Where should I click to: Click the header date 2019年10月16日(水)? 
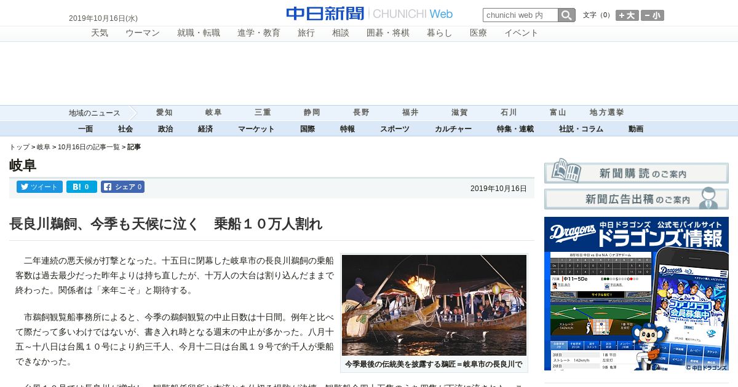click(x=103, y=18)
